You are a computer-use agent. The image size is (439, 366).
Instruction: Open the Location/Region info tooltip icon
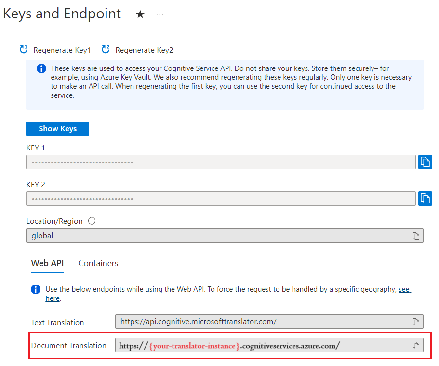pyautogui.click(x=92, y=221)
